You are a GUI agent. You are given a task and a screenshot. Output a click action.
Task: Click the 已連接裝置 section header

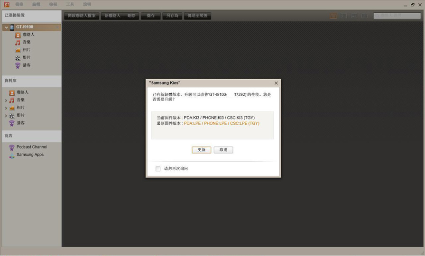point(31,16)
